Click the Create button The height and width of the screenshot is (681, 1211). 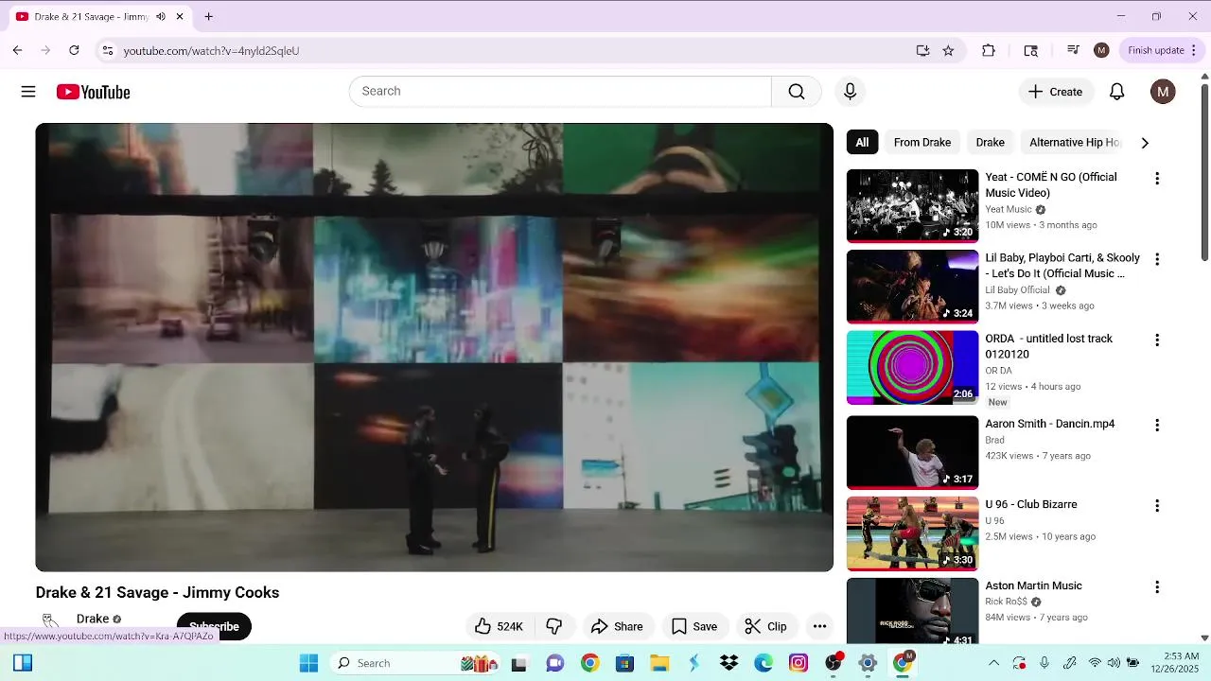[x=1056, y=92]
